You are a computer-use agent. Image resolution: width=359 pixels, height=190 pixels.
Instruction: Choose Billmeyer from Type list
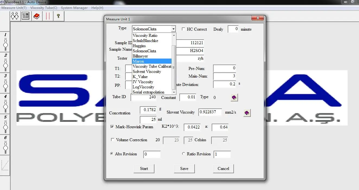(152, 56)
